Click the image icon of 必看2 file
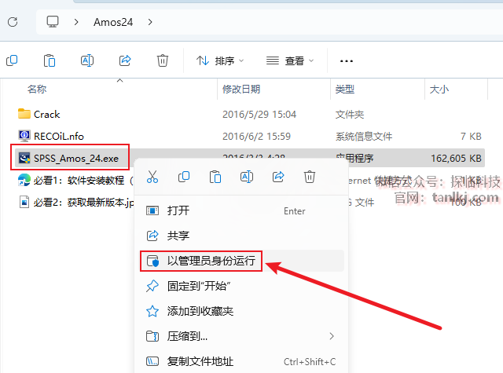The height and width of the screenshot is (373, 503). (x=24, y=202)
